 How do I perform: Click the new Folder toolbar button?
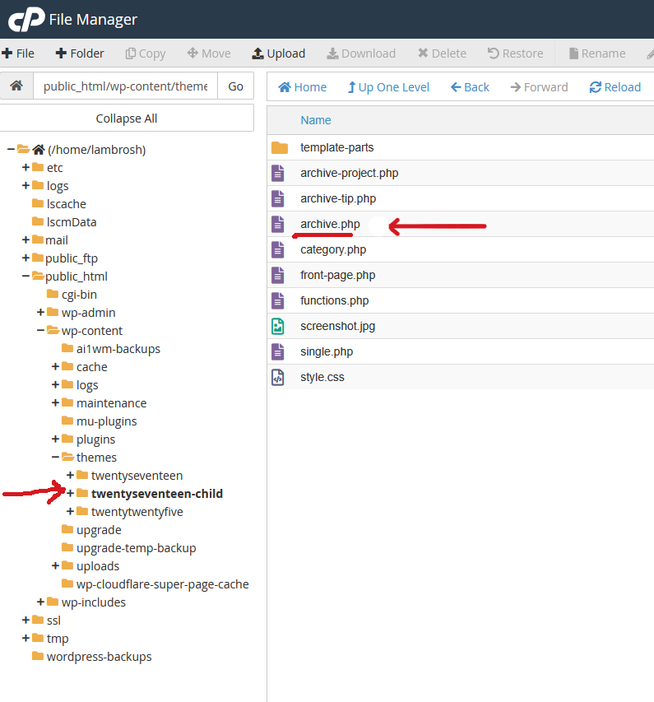tap(80, 53)
